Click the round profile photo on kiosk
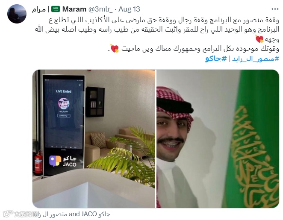This screenshot has height=220, width=283. pos(64,103)
